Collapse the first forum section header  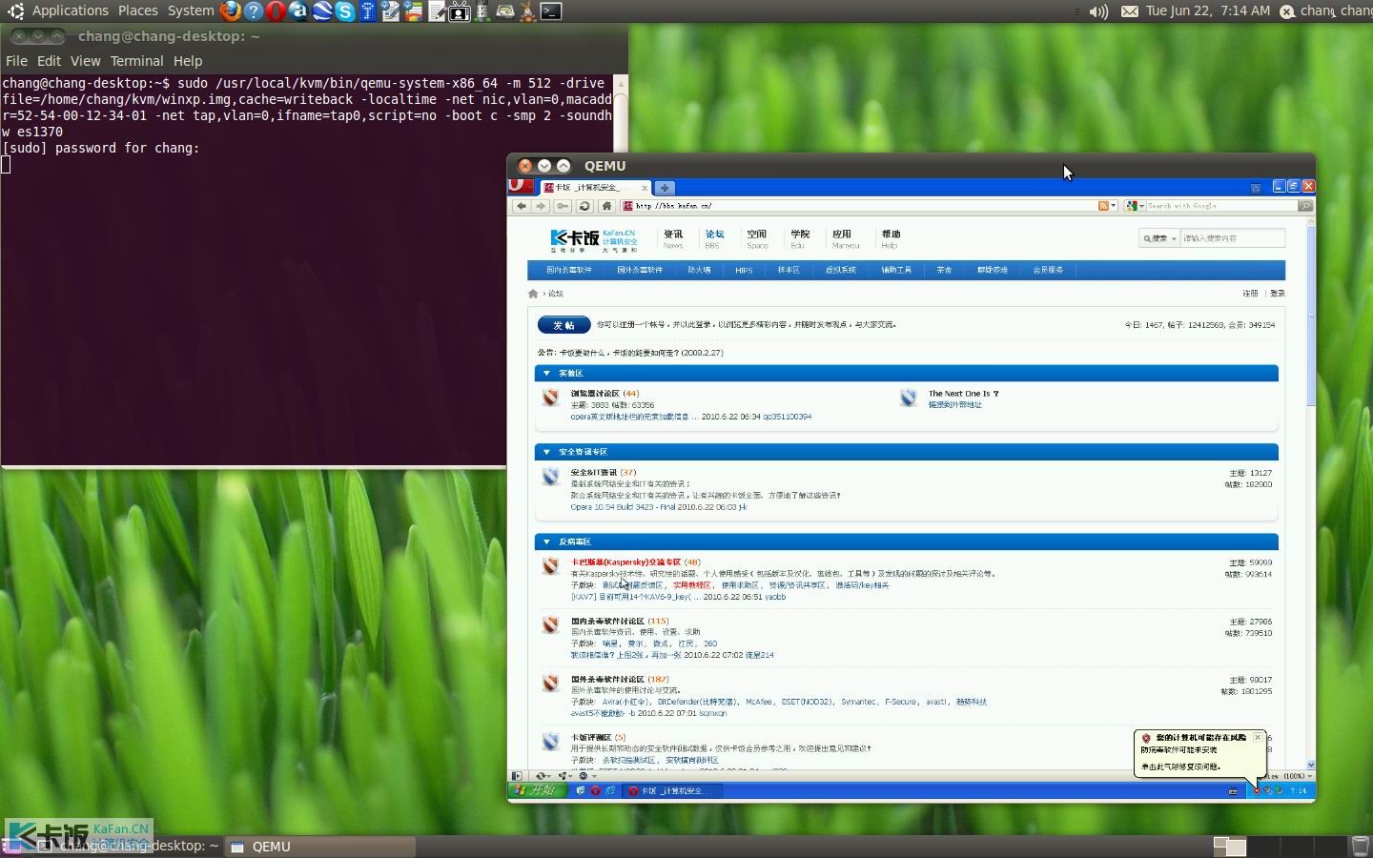[546, 373]
